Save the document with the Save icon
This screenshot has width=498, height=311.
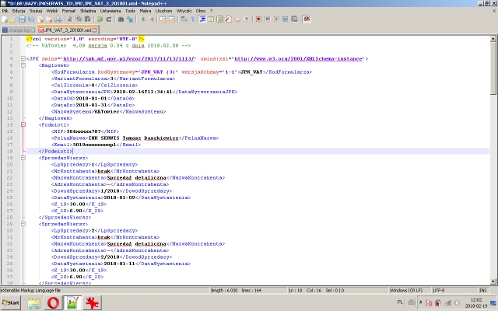tap(23, 21)
